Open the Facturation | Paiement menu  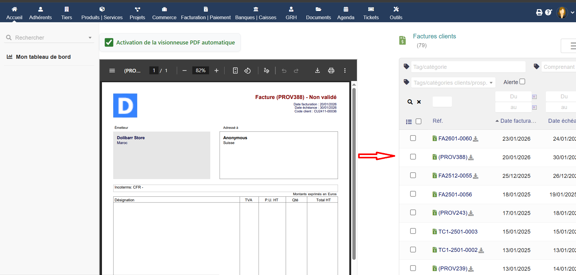[x=206, y=13]
